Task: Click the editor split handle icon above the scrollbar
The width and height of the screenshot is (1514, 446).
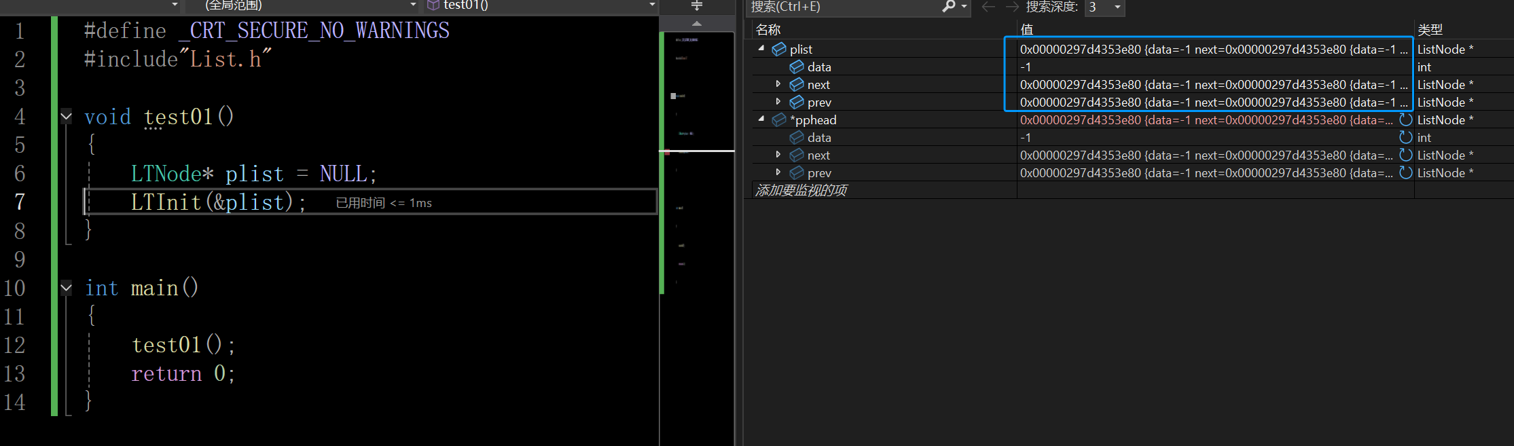Action: point(697,6)
